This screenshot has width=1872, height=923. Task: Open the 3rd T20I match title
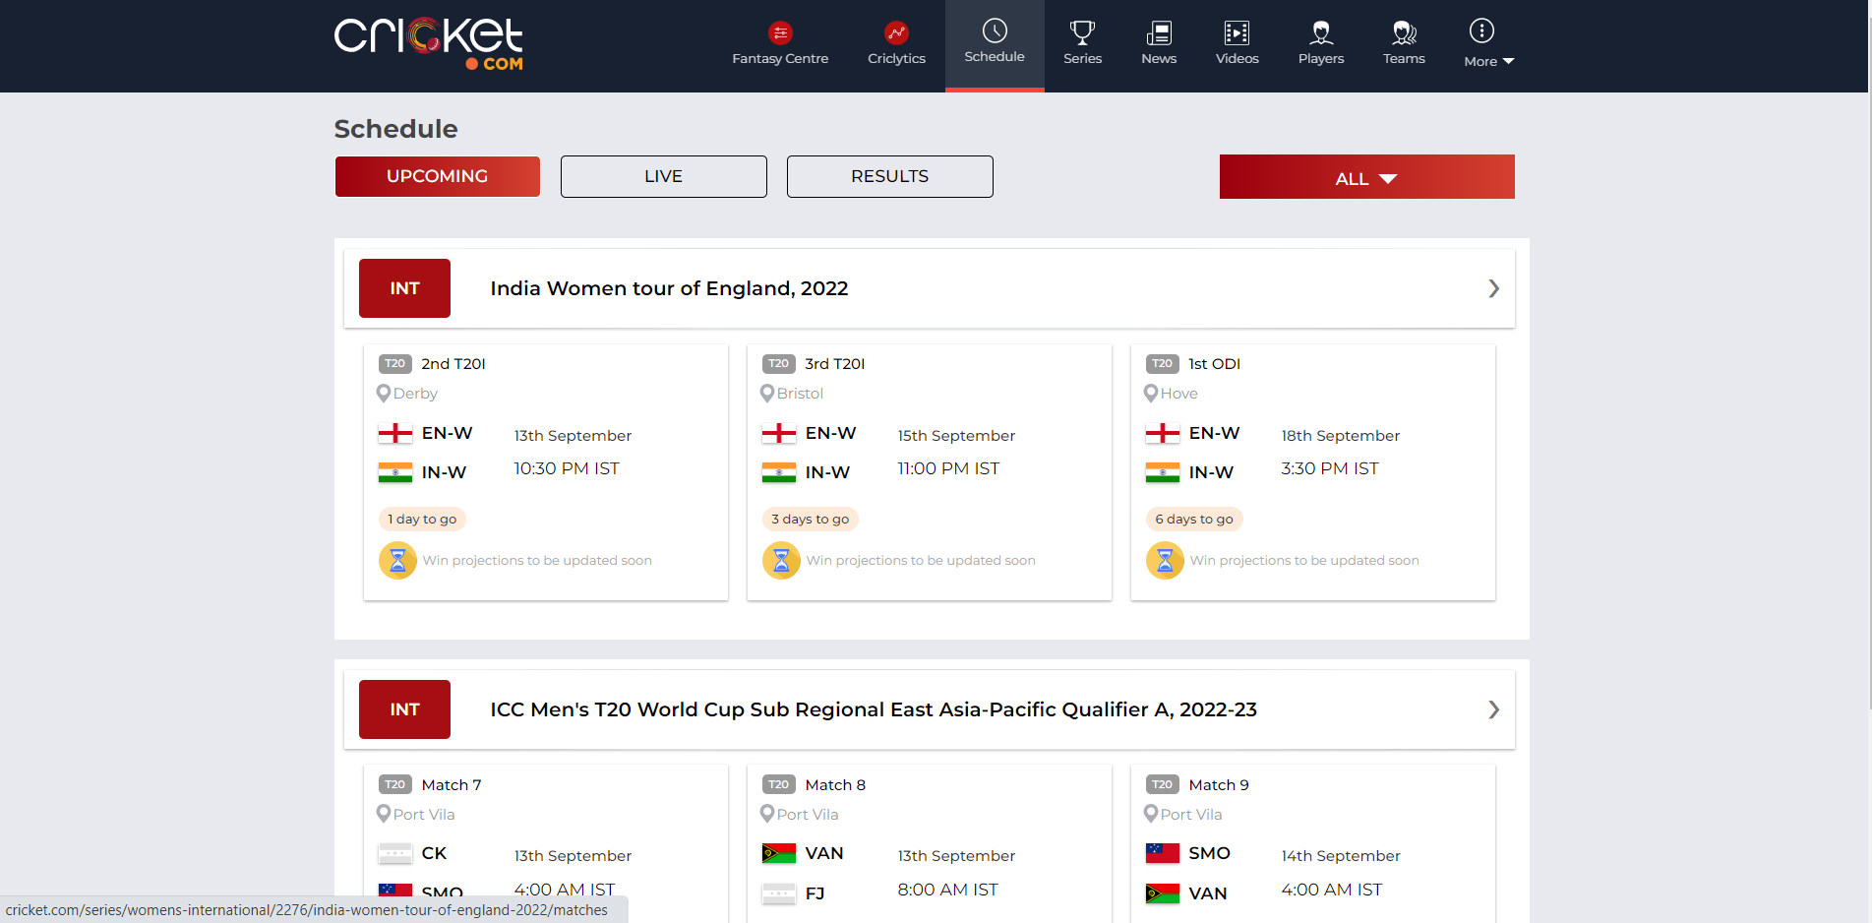pos(835,364)
